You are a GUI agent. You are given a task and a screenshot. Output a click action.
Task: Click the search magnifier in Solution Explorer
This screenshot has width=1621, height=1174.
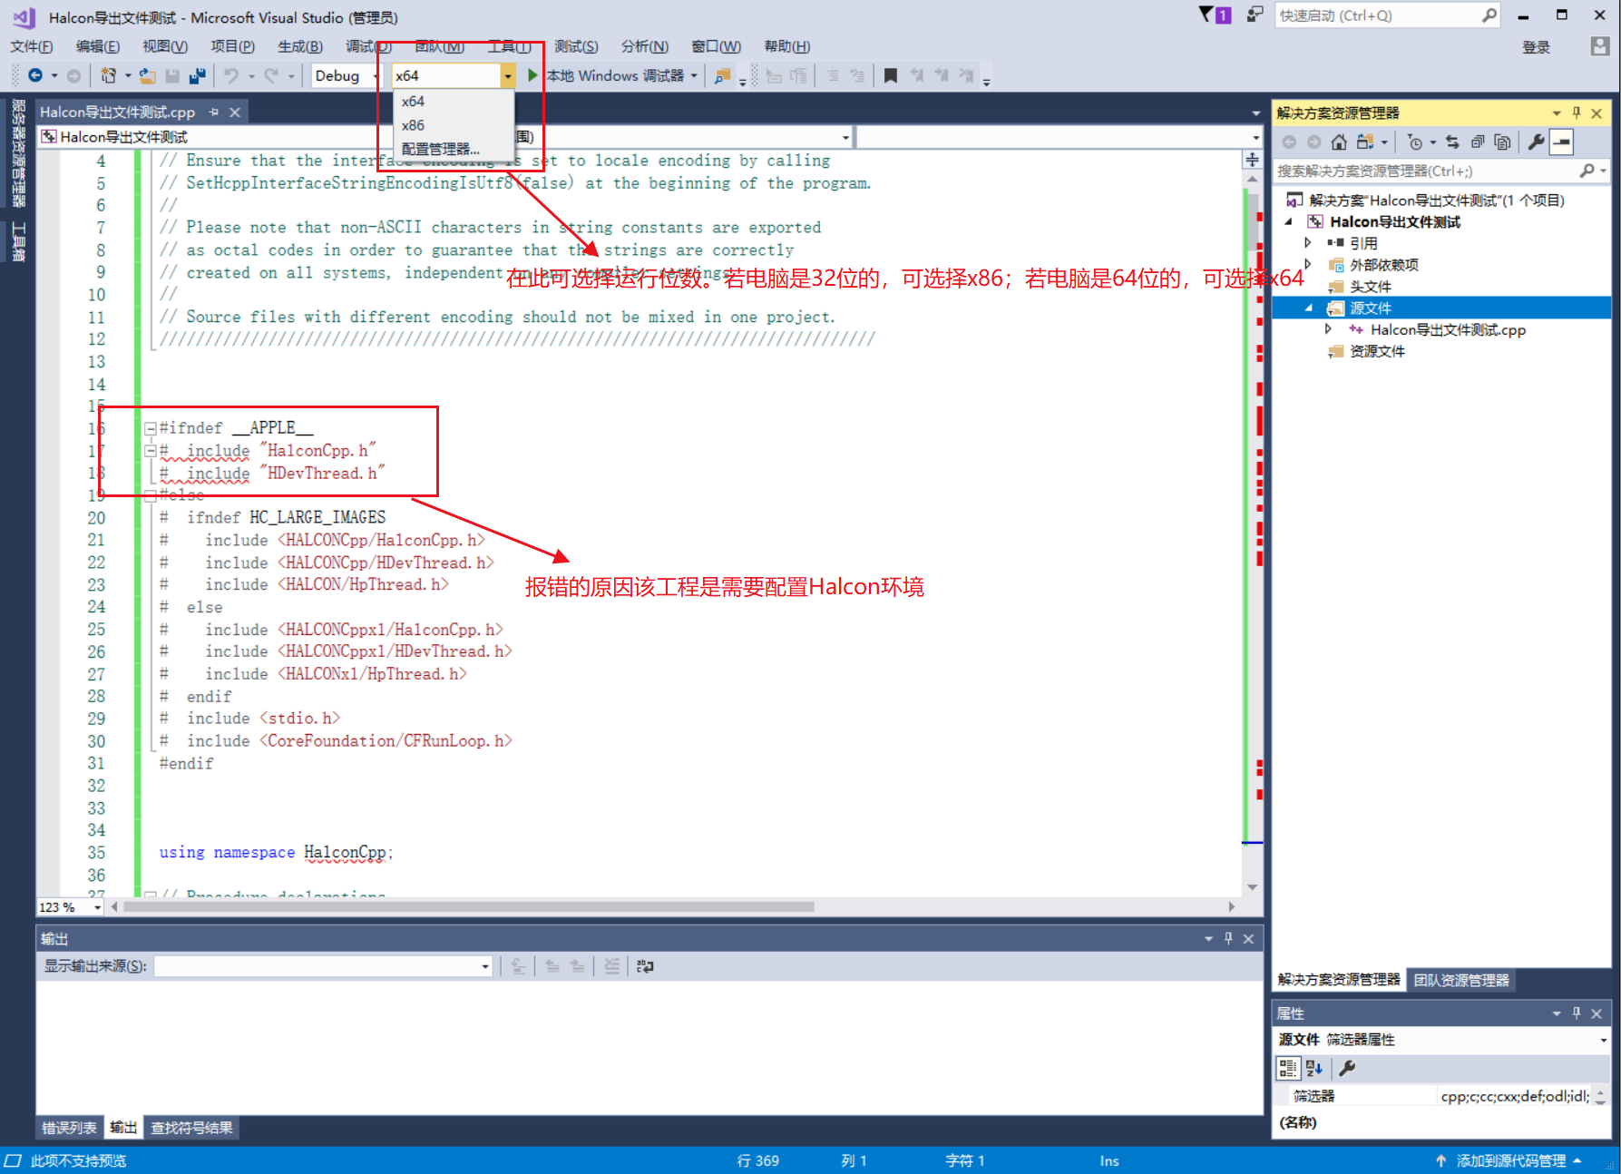1587,171
